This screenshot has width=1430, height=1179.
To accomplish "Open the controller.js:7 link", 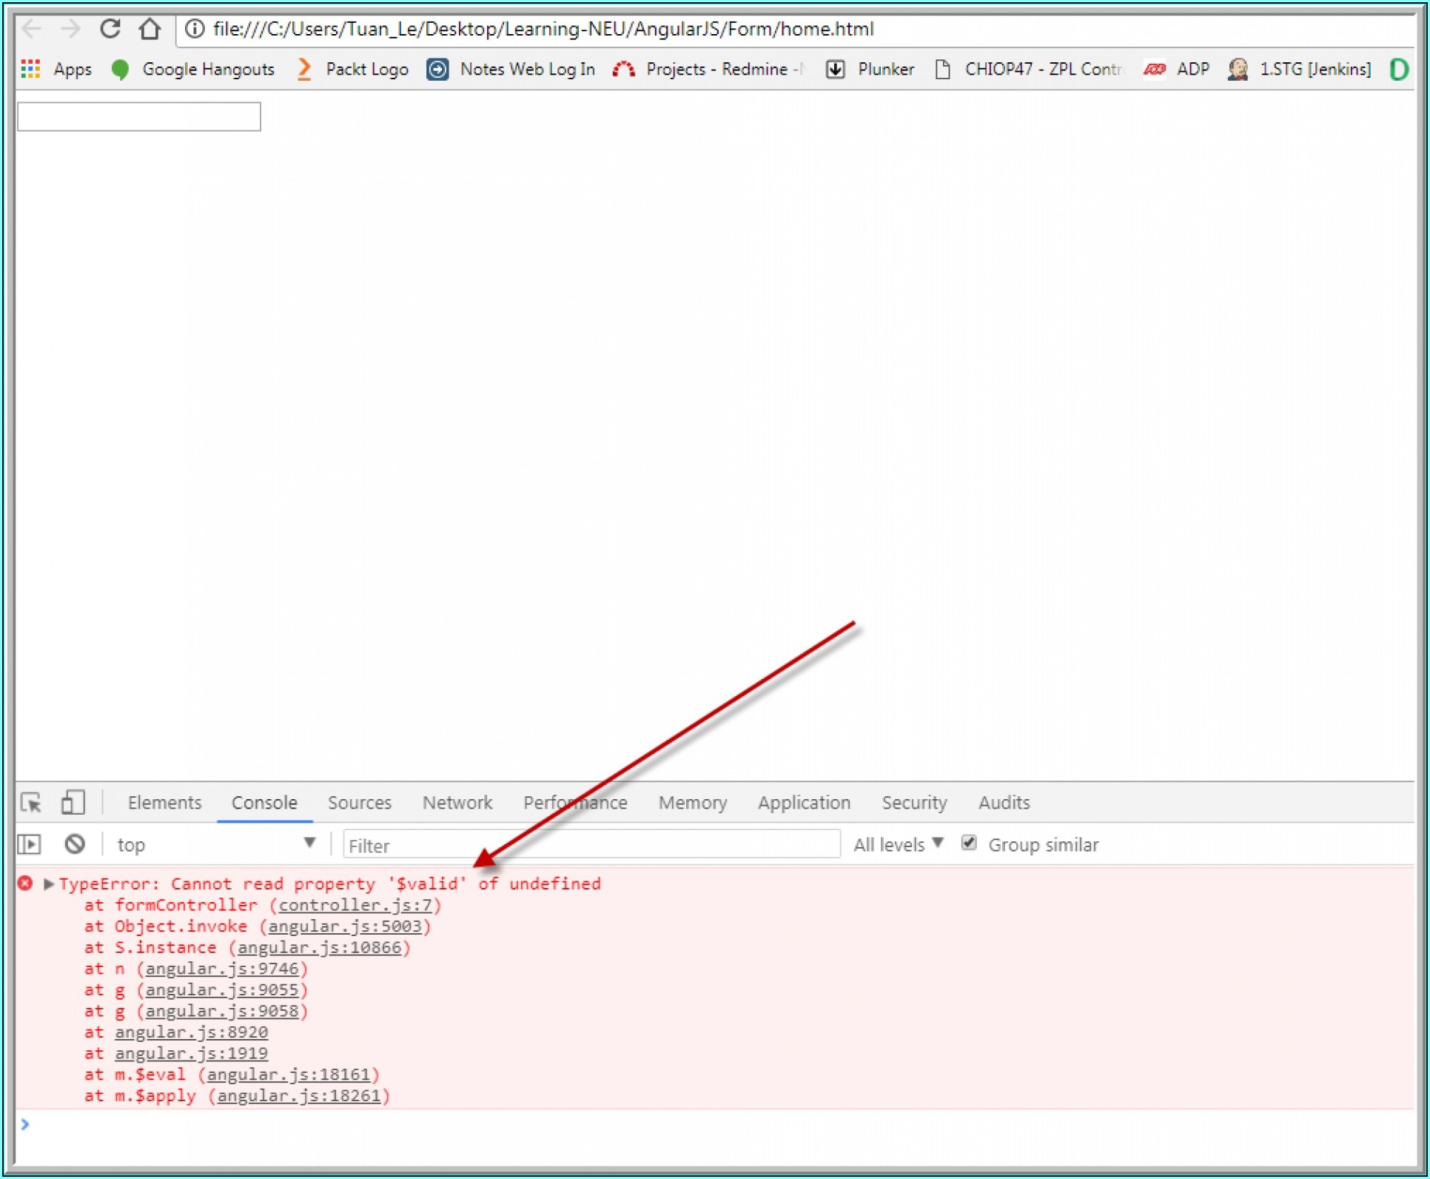I will [355, 905].
